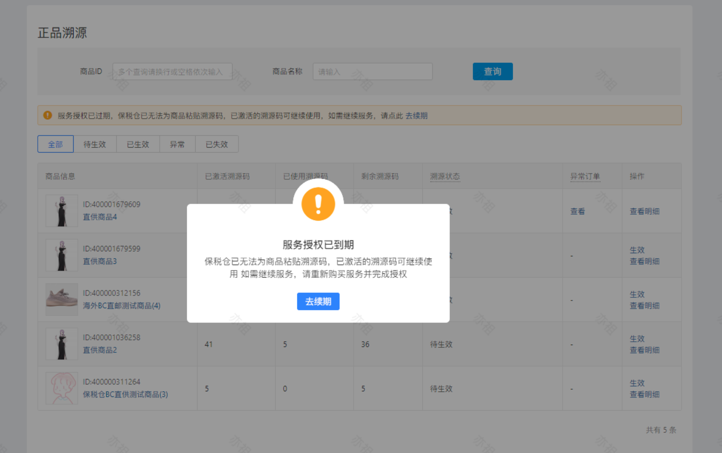Click 生效 for 保税仓BC直供测试商品(3)
This screenshot has width=722, height=453.
pos(637,383)
